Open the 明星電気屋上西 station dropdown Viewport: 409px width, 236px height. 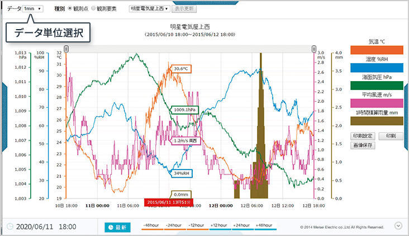(149, 9)
